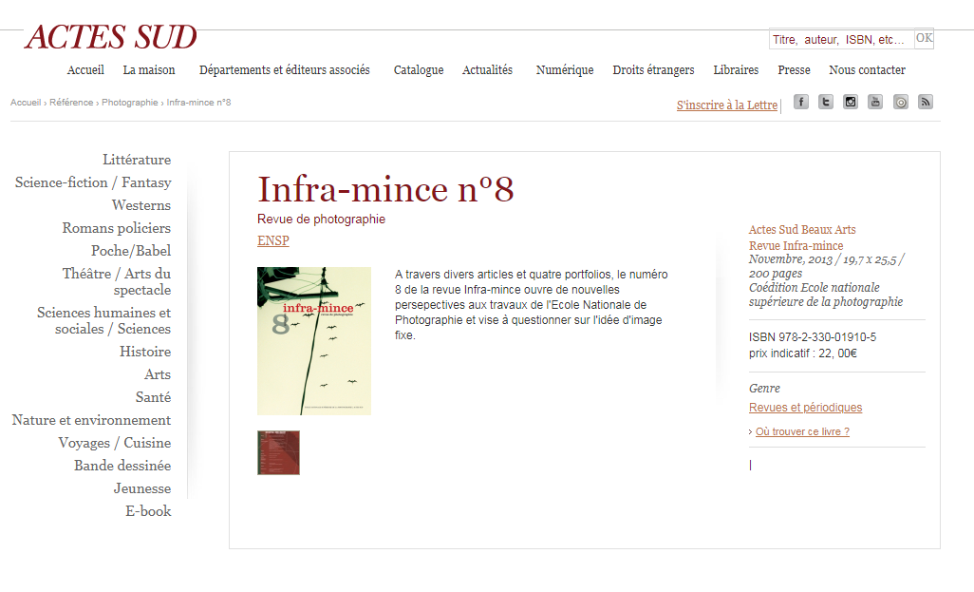
Task: Open the RSS feed icon
Action: click(926, 102)
